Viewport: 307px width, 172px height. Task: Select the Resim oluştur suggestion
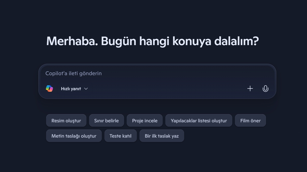[66, 121]
